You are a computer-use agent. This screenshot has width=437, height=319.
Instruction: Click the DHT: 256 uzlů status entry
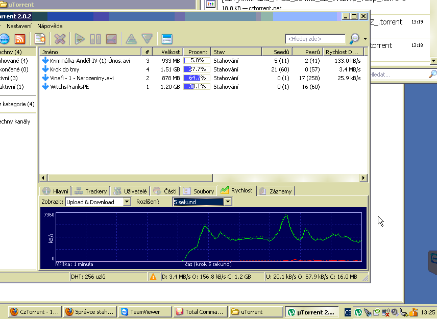[x=108, y=277]
